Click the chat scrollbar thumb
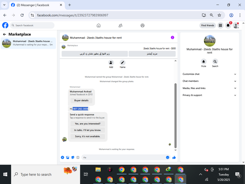The image size is (245, 184). tap(175, 115)
